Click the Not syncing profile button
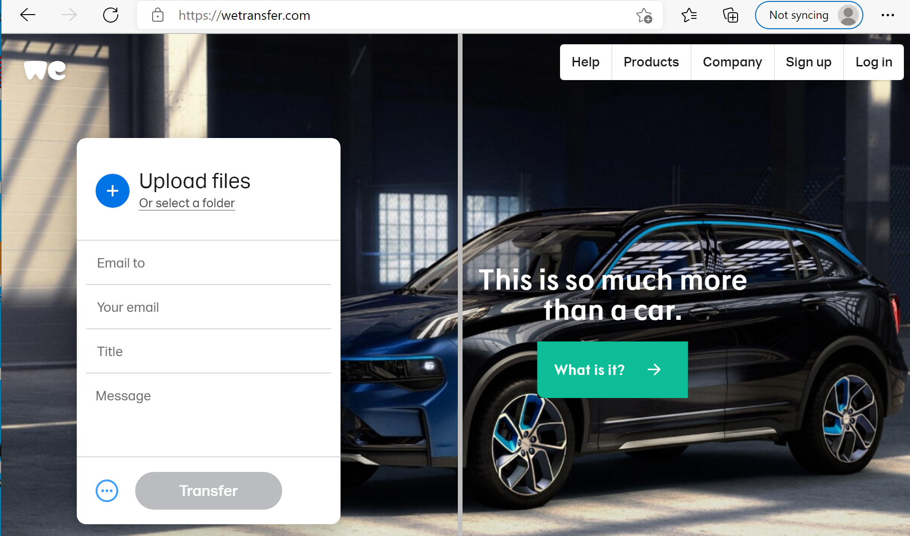910x536 pixels. tap(809, 15)
